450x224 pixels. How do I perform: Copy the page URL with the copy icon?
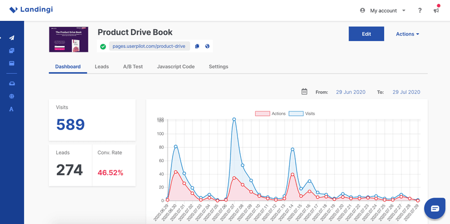tap(197, 46)
